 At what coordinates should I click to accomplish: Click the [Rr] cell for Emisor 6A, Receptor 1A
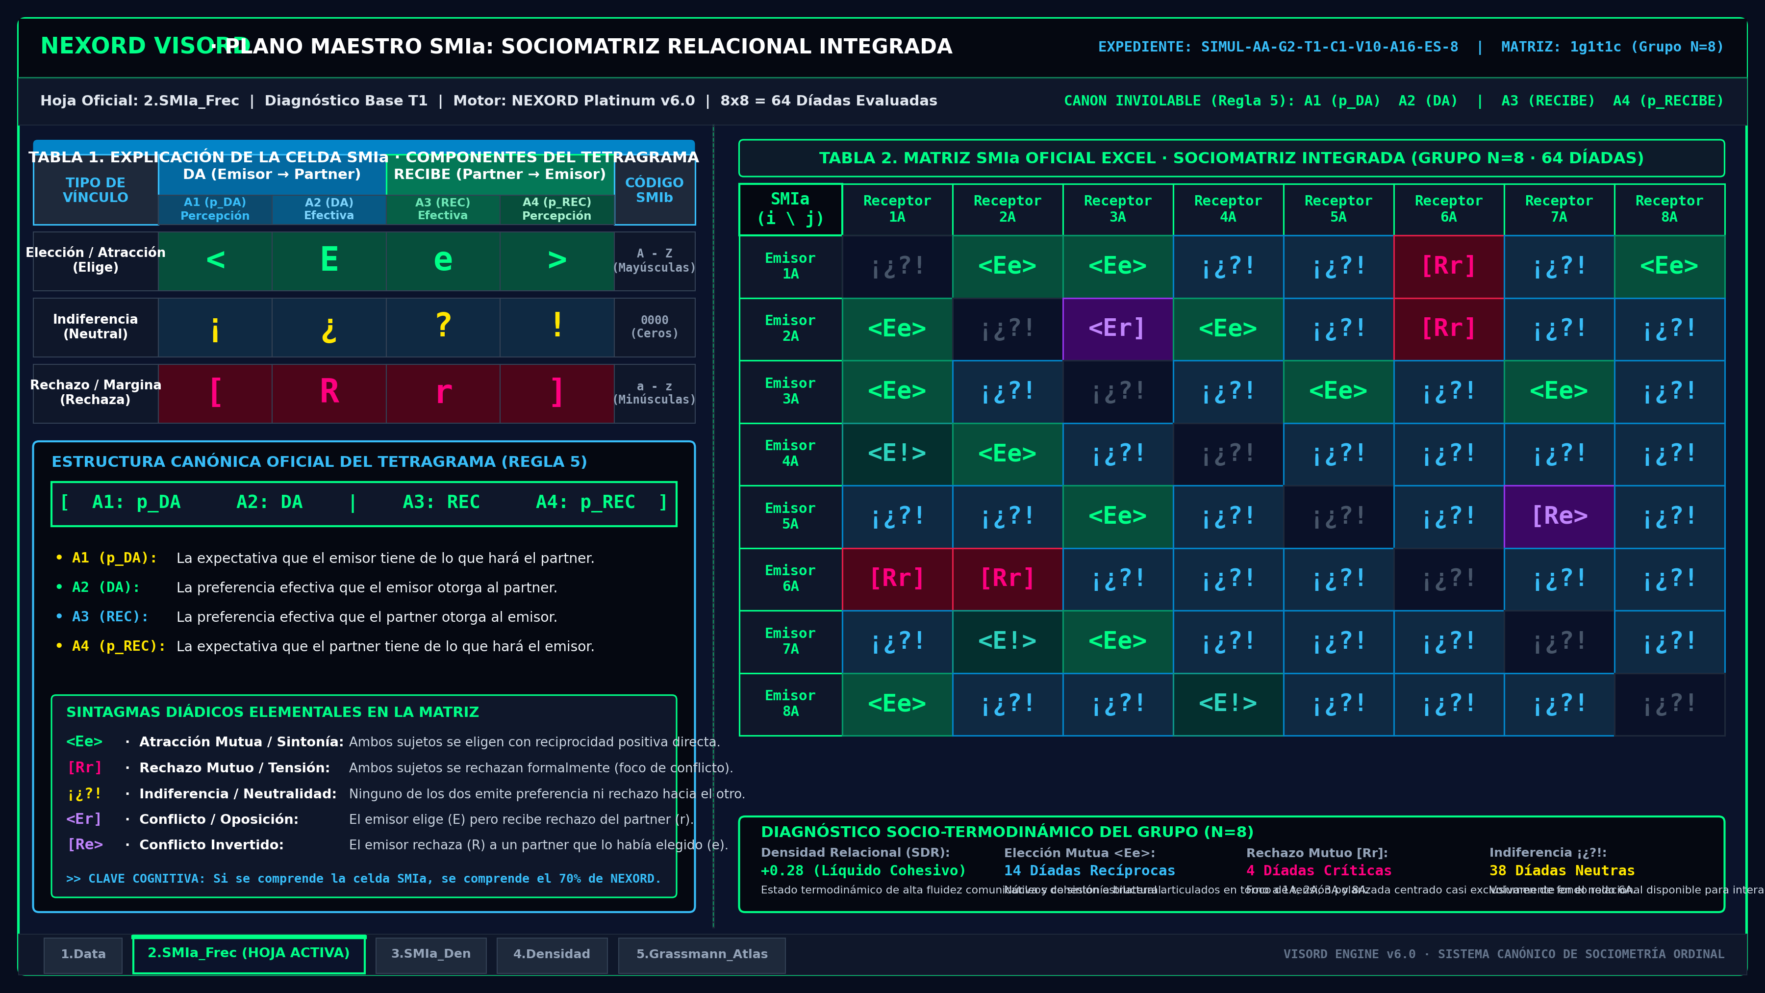(897, 579)
